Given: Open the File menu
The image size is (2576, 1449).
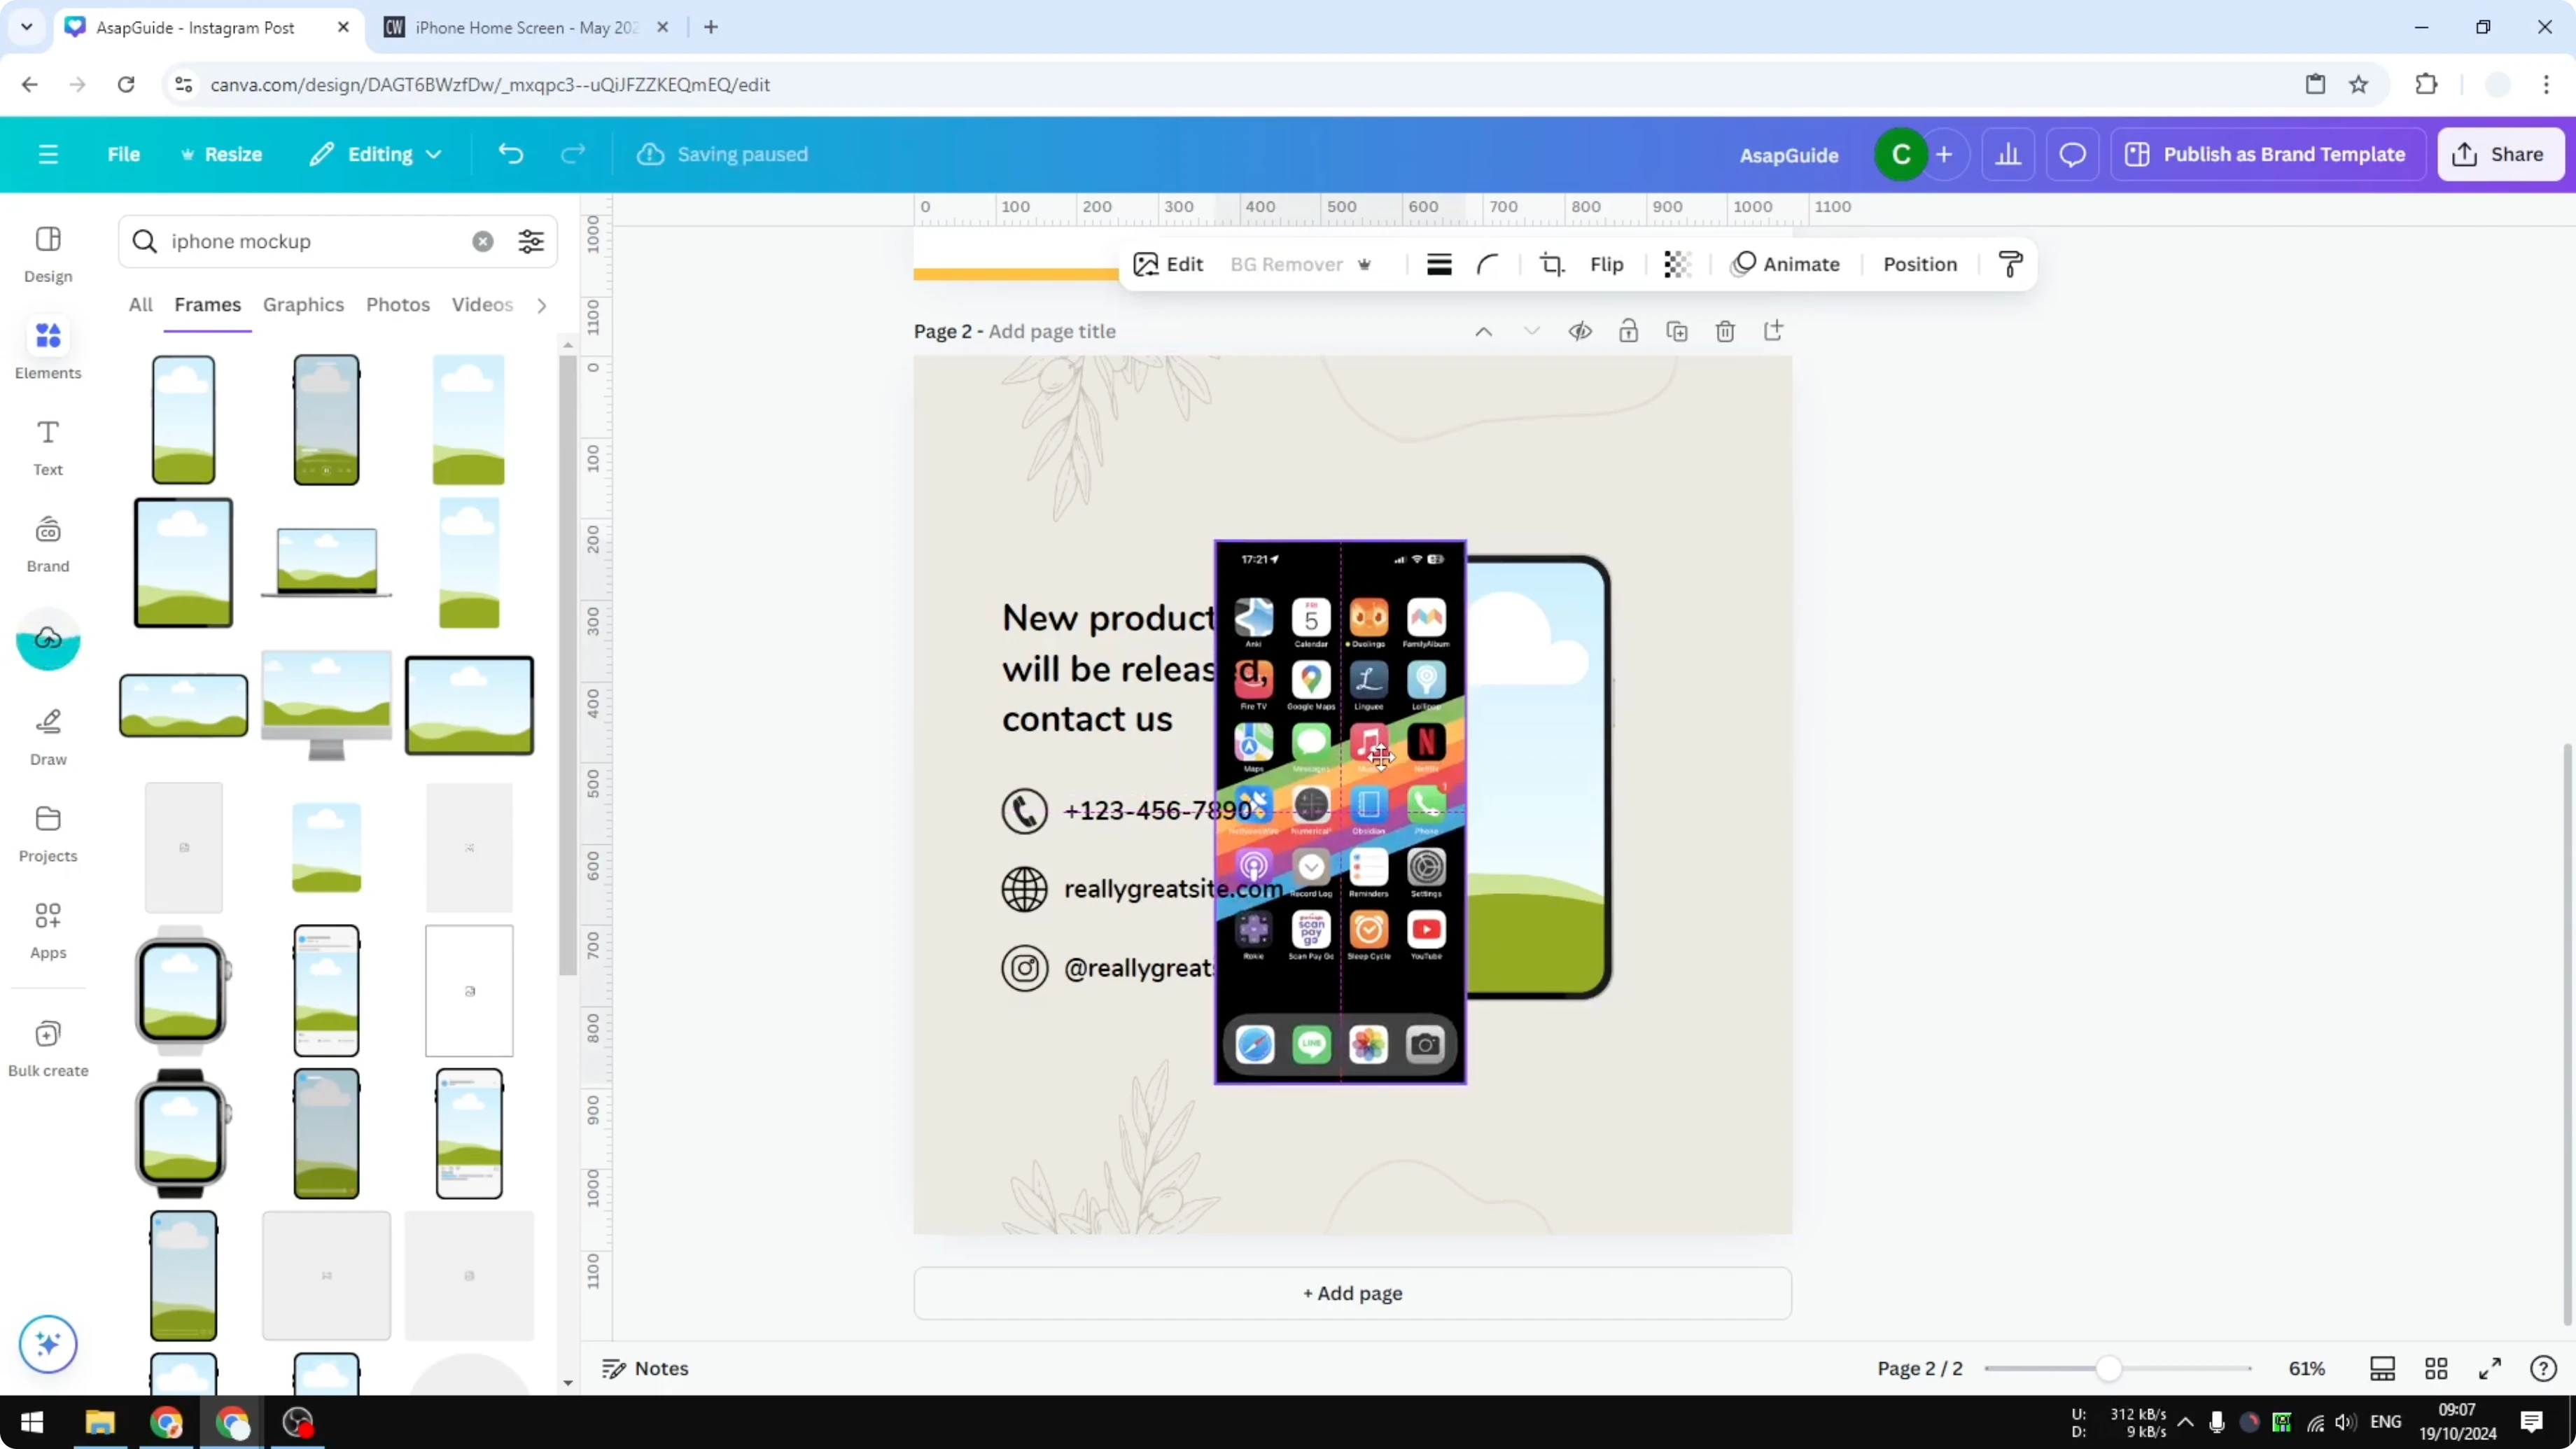Looking at the screenshot, I should (x=124, y=154).
